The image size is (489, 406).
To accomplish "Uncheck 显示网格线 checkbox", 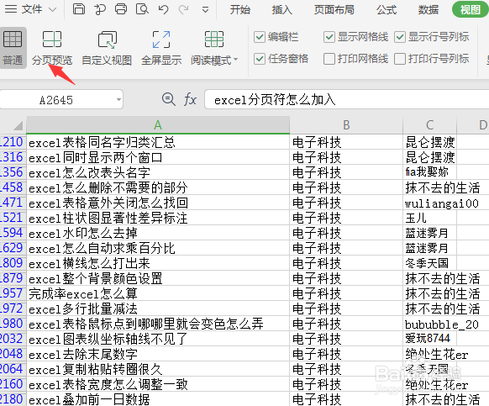I will [x=329, y=37].
